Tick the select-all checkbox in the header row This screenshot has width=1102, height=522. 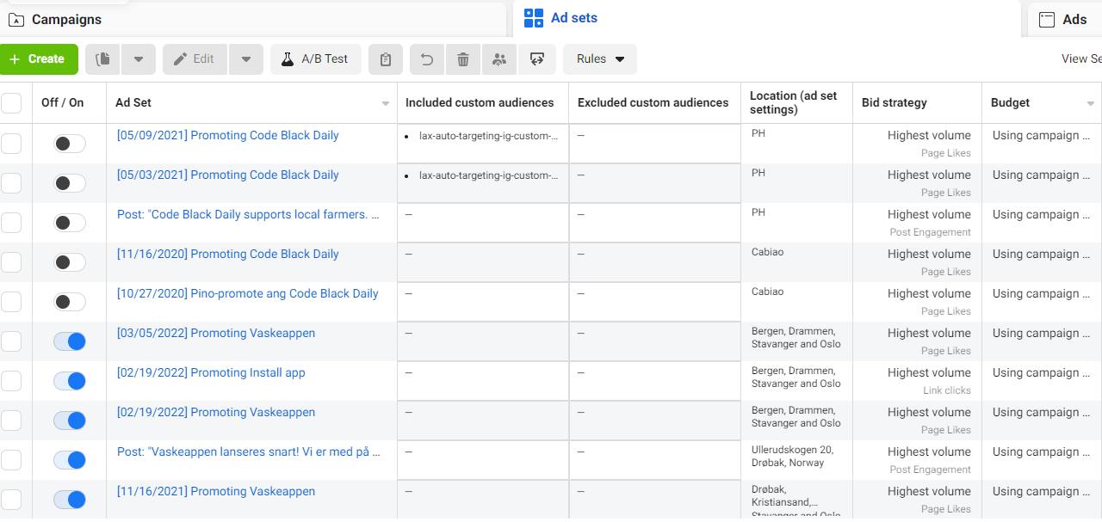11,103
